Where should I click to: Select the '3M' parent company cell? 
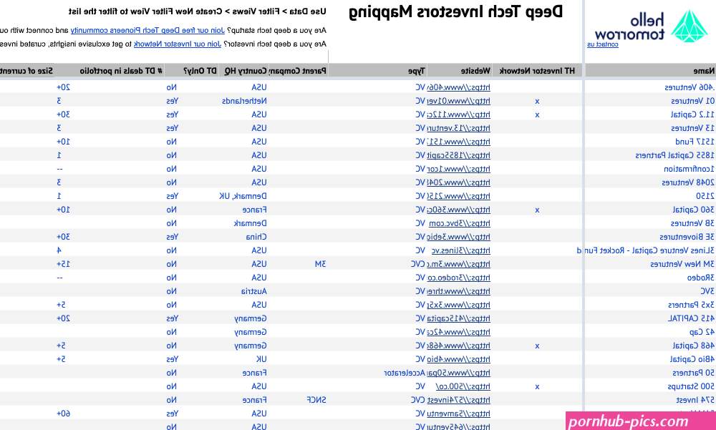pyautogui.click(x=320, y=264)
